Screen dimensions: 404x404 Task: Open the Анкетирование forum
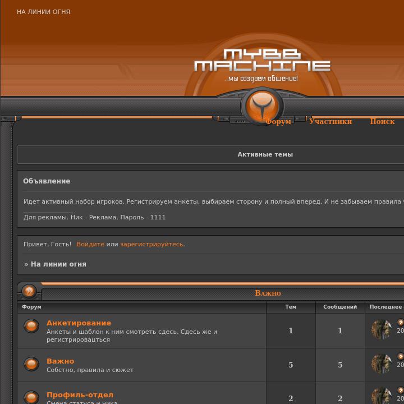[x=79, y=323]
